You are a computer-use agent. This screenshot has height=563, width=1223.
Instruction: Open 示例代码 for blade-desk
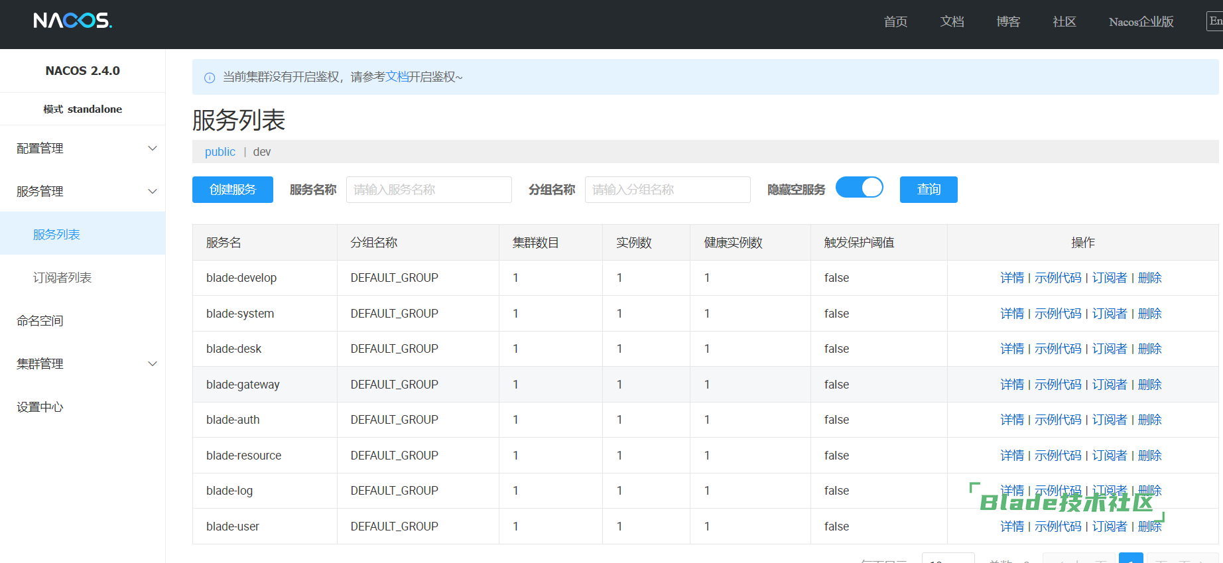(x=1058, y=349)
